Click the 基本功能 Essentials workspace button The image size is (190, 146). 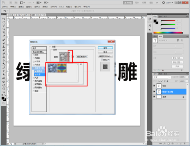(x=128, y=3)
